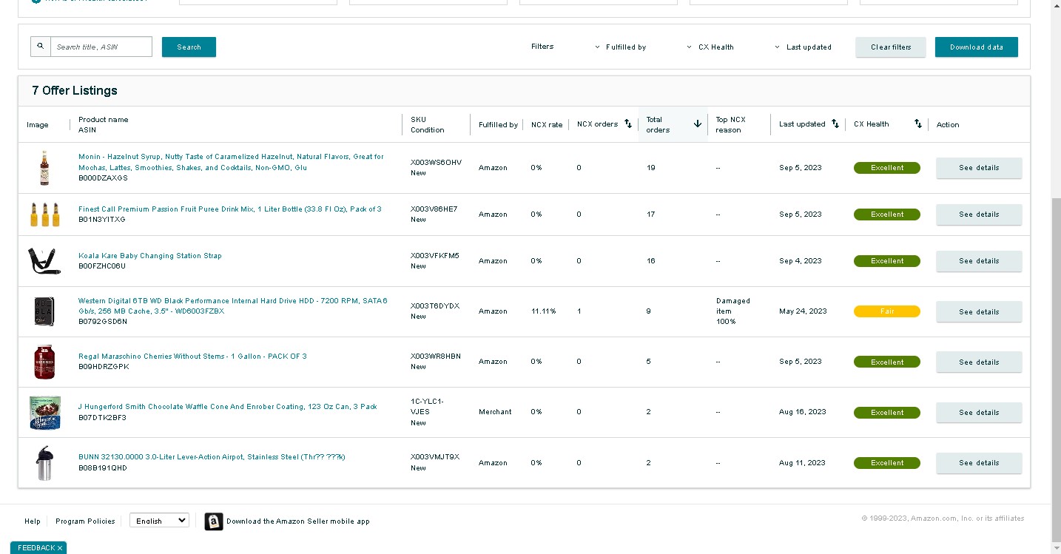Image resolution: width=1061 pixels, height=554 pixels.
Task: Open the Koala Kare strap product image
Action: [44, 261]
